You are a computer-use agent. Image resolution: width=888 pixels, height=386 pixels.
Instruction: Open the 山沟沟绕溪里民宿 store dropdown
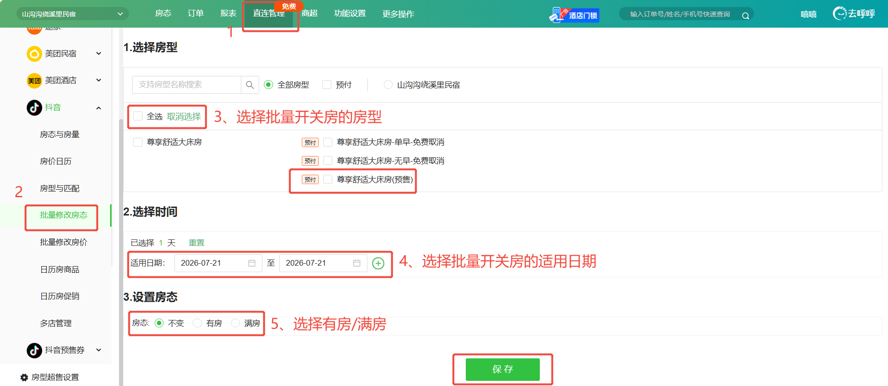[73, 14]
